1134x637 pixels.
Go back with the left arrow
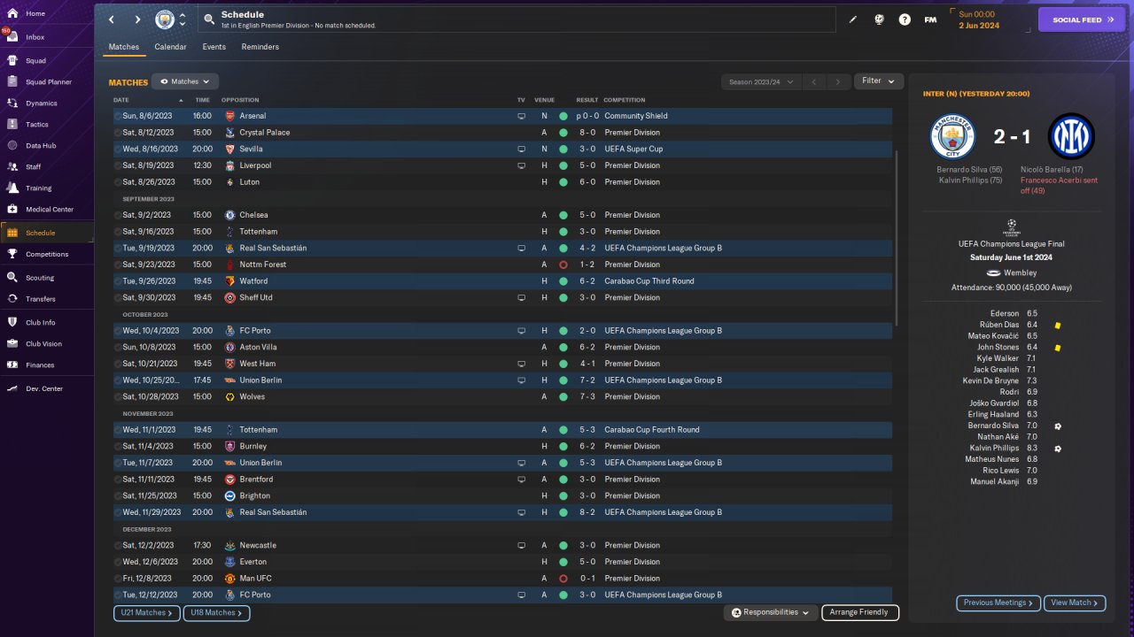pos(111,19)
